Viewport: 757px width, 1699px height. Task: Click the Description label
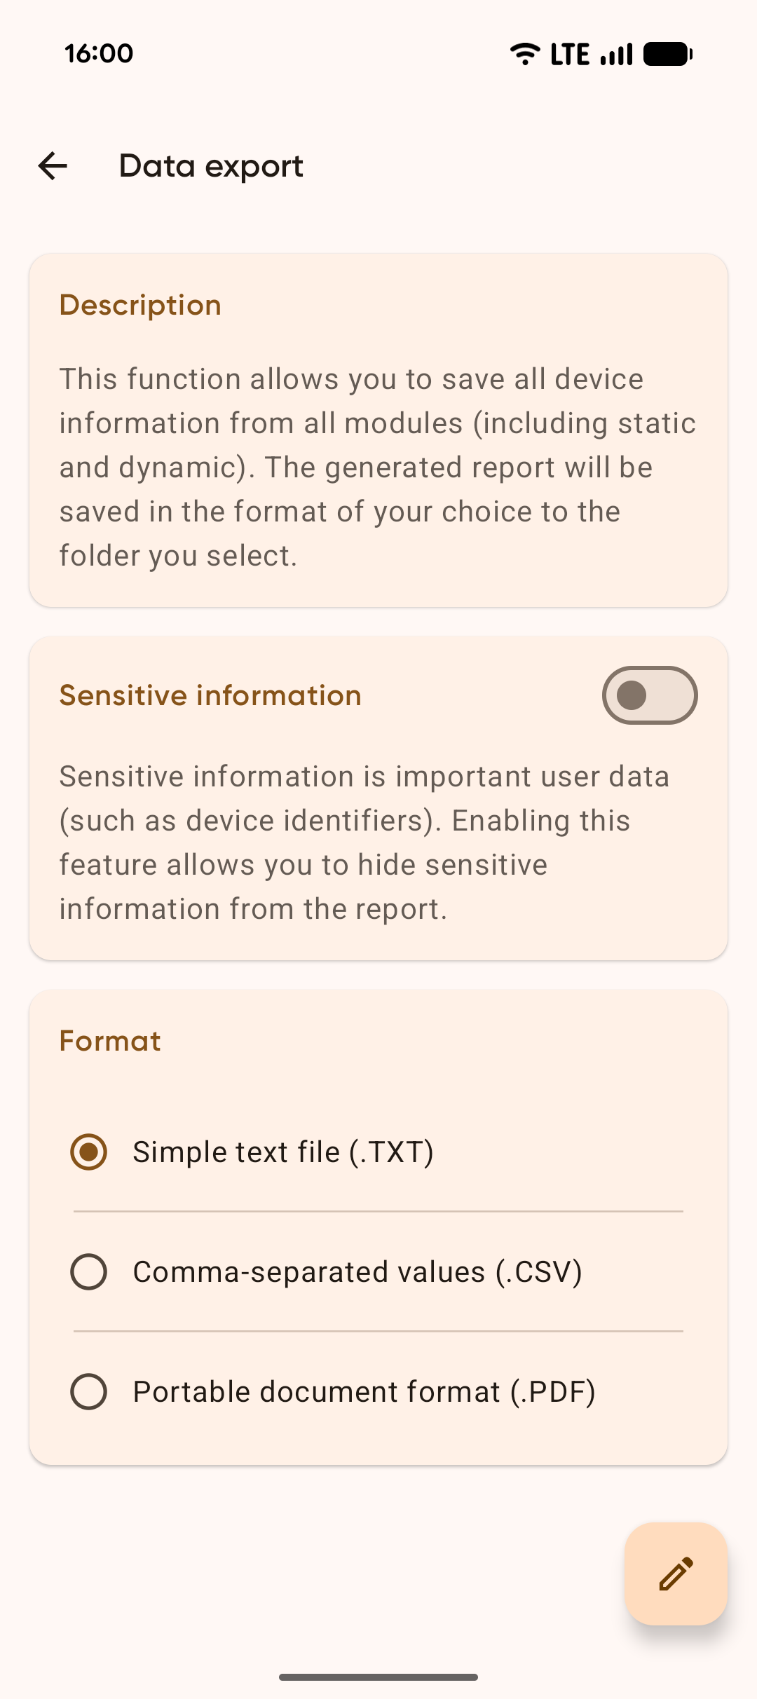tap(139, 304)
